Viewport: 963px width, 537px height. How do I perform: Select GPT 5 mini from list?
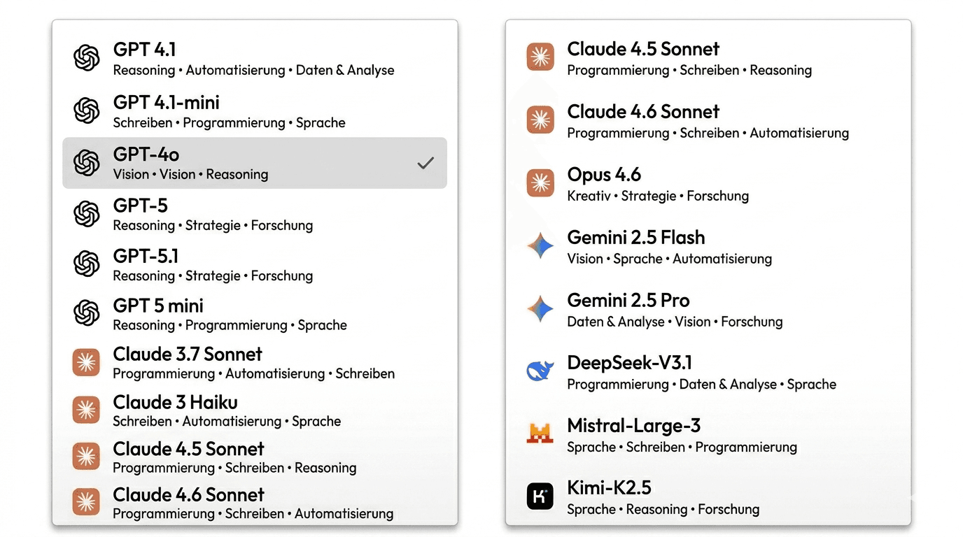(x=255, y=314)
